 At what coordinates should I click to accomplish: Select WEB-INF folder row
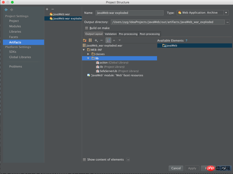[x=95, y=50]
